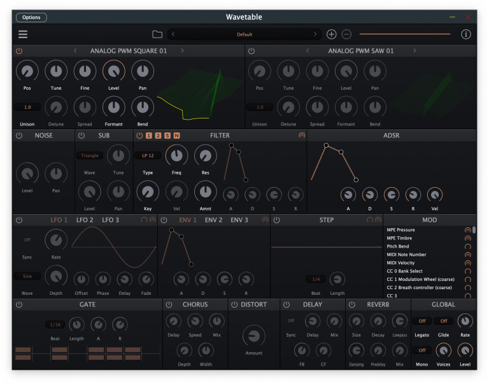
Task: Click the folder icon to browse presets
Action: tap(157, 34)
